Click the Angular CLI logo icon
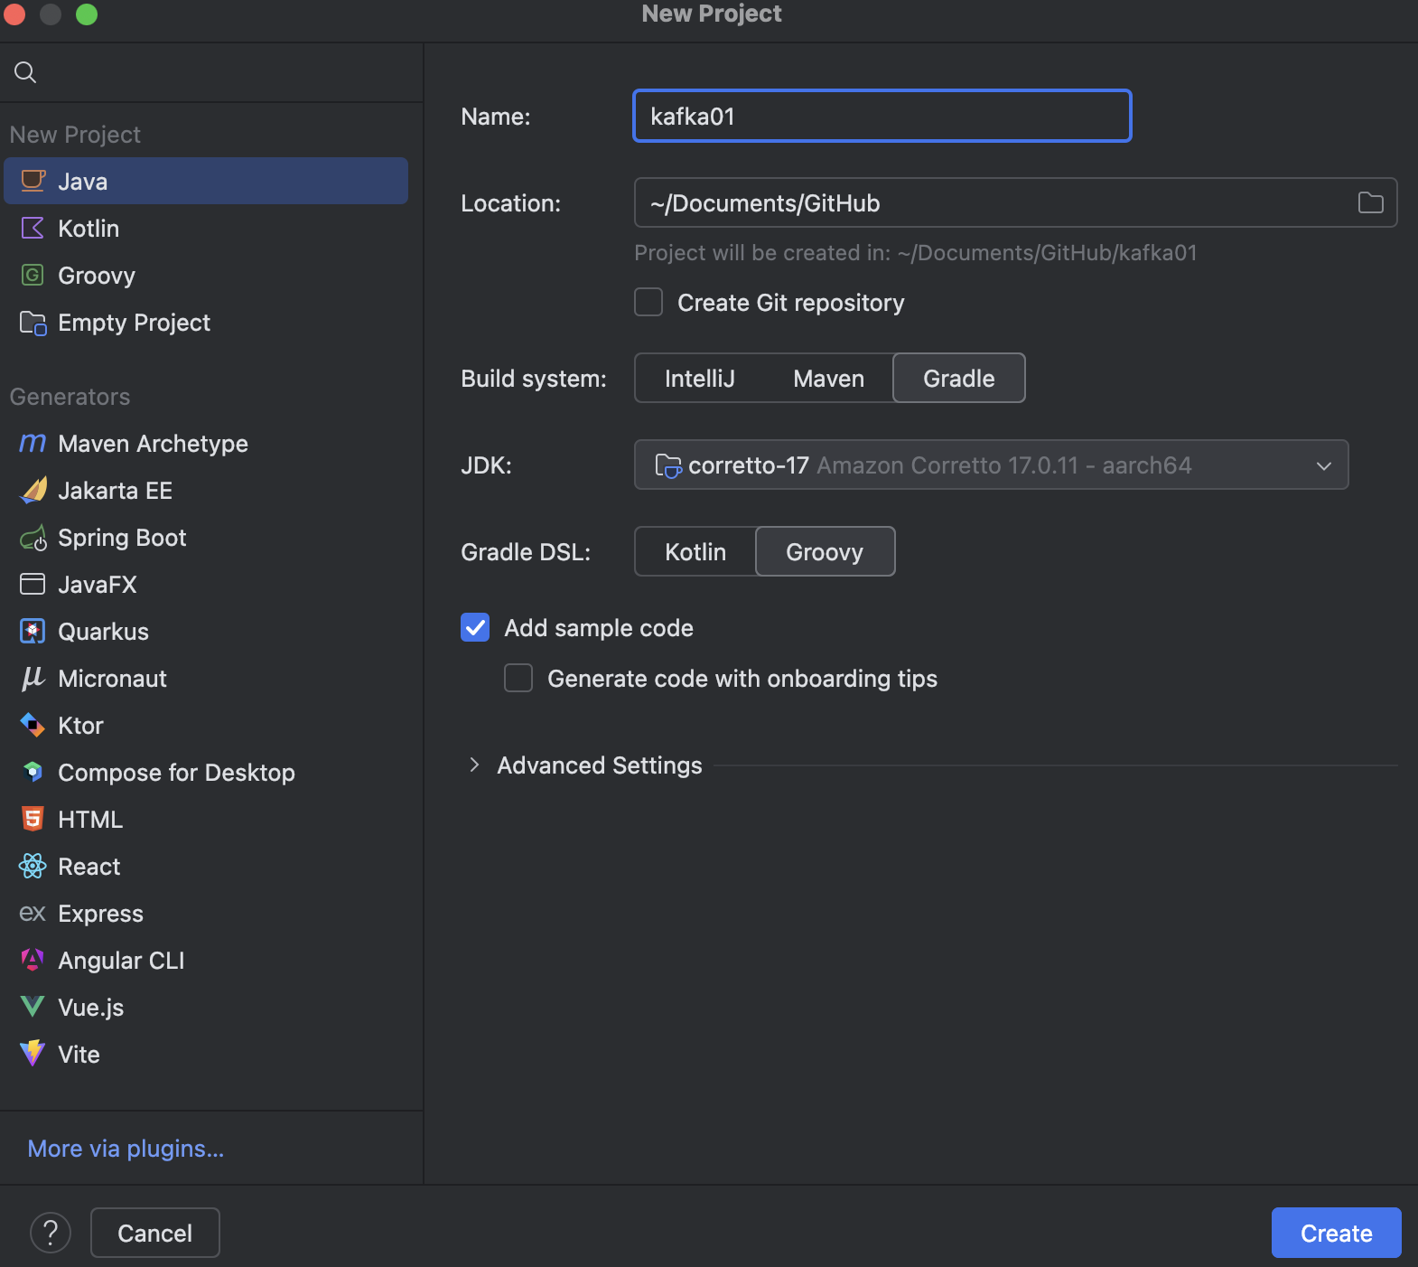Viewport: 1418px width, 1267px height. point(33,960)
